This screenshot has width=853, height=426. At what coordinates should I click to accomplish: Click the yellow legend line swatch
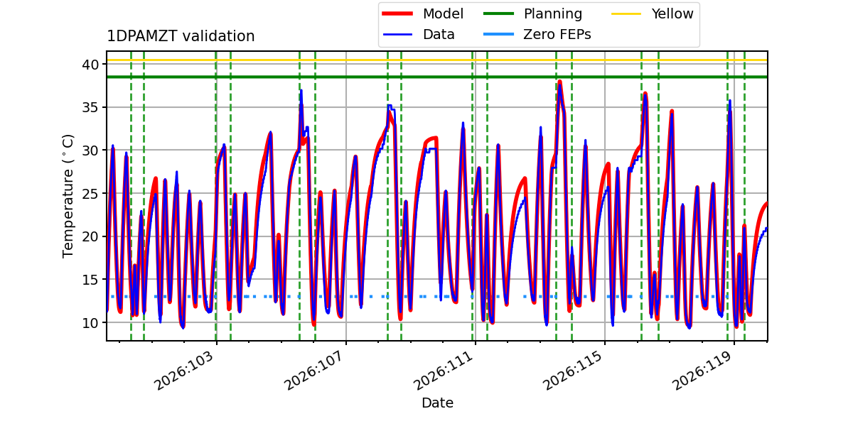627,14
